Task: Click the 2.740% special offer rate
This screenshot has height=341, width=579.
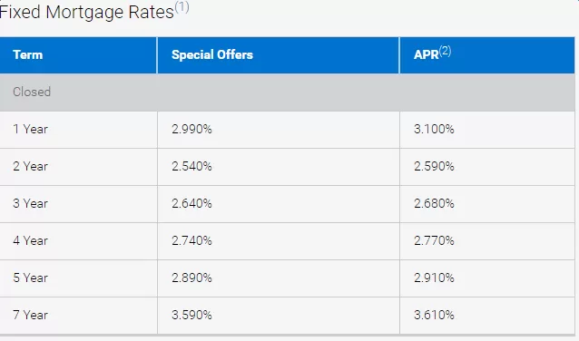Action: 191,241
